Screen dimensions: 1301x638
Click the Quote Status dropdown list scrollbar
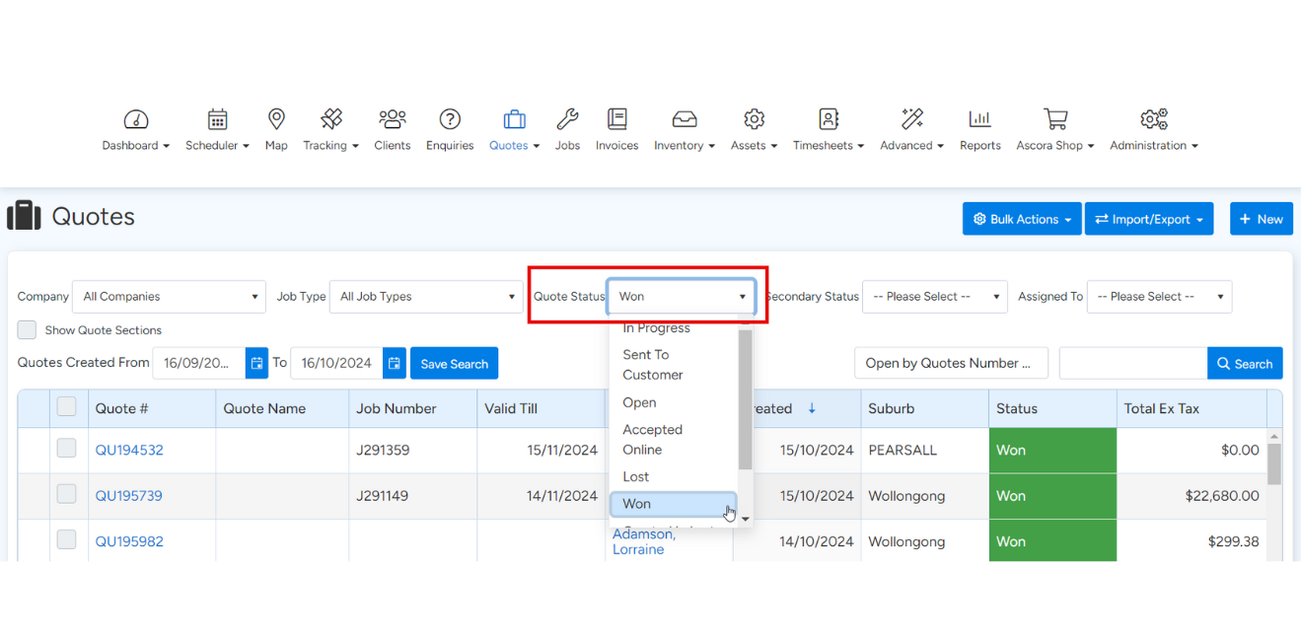(746, 399)
